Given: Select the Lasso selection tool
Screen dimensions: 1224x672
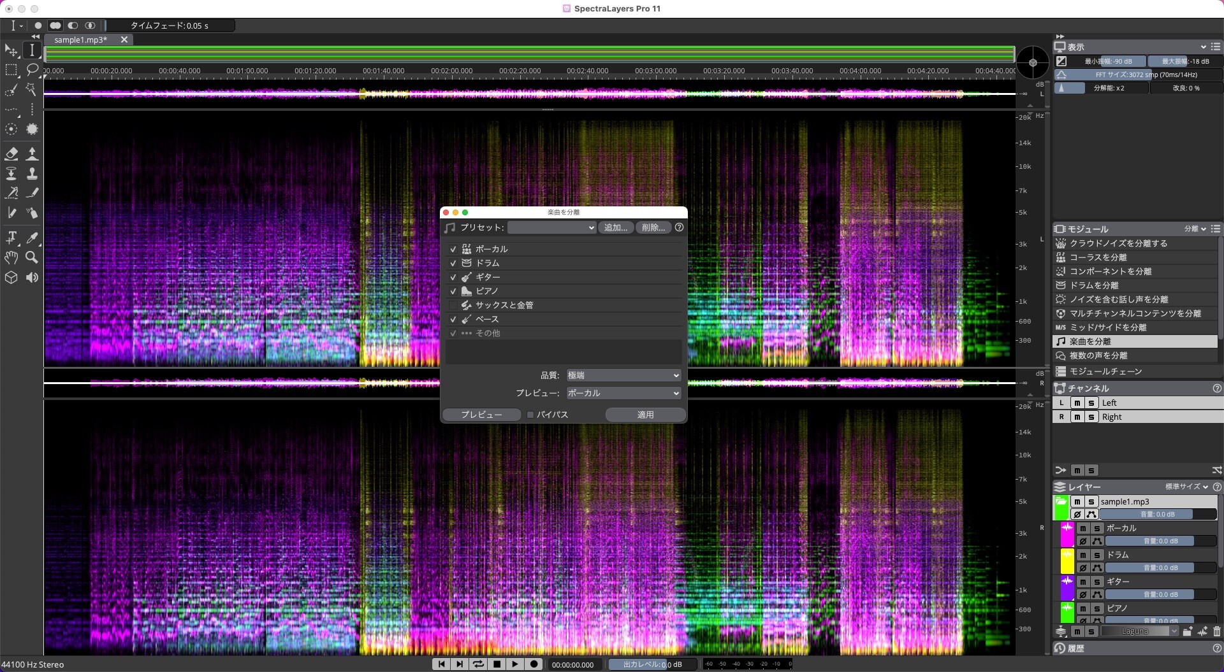Looking at the screenshot, I should (32, 70).
